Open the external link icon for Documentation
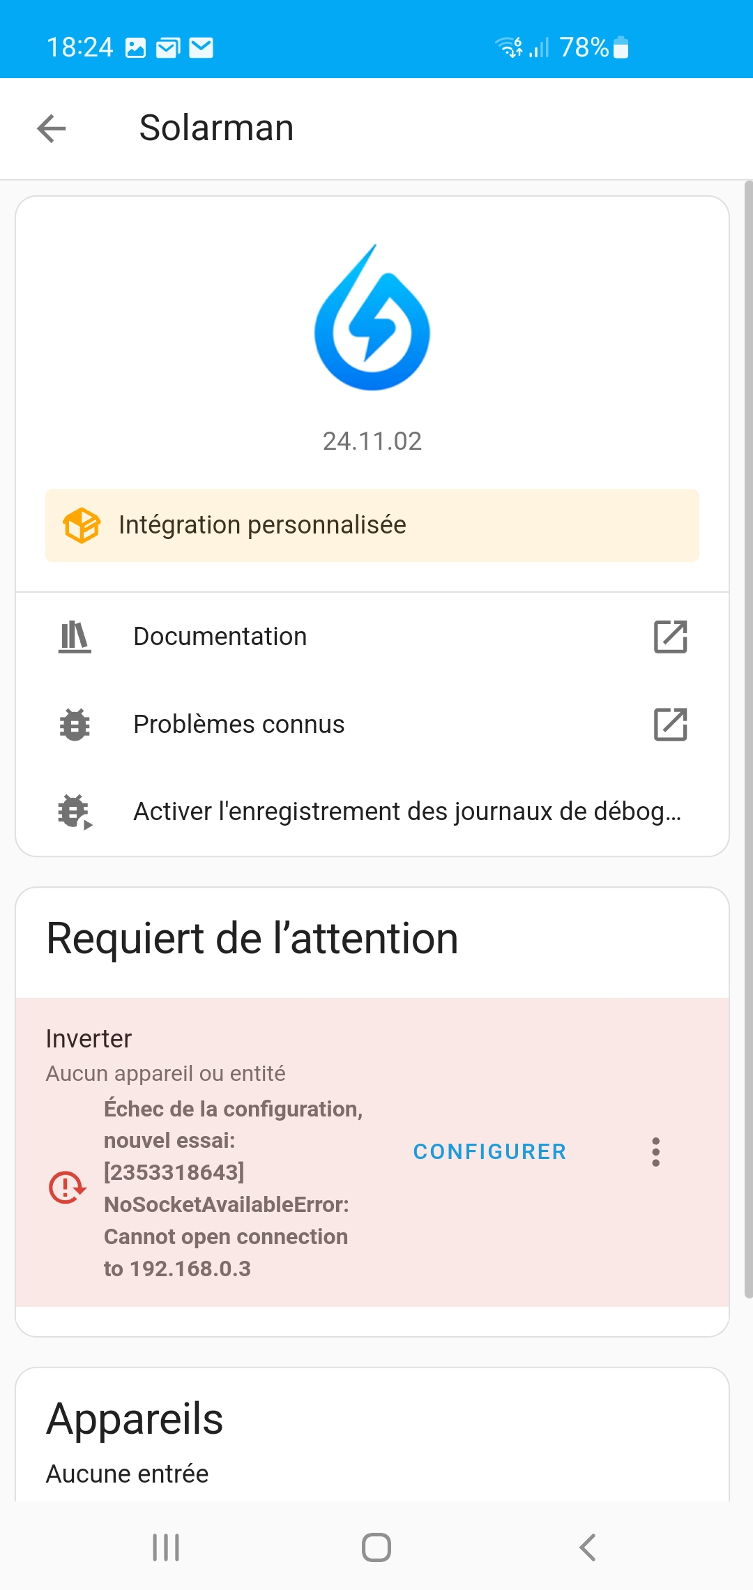 click(x=671, y=637)
